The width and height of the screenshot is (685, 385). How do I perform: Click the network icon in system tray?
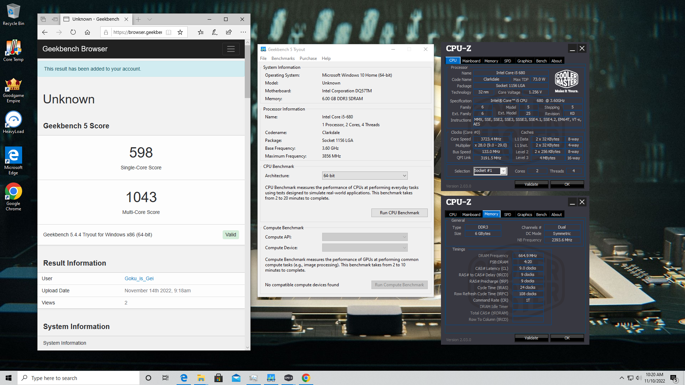(630, 378)
